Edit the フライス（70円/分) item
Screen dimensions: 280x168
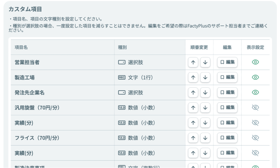point(227,138)
